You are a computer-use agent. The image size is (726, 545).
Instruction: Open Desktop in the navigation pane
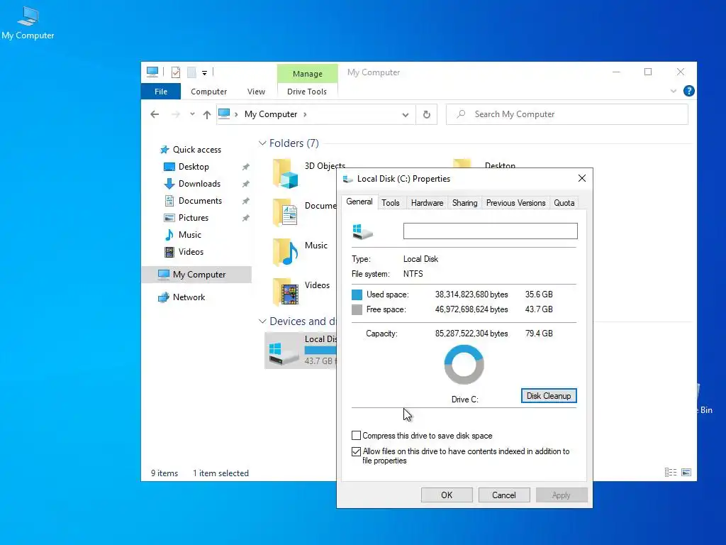(x=194, y=166)
